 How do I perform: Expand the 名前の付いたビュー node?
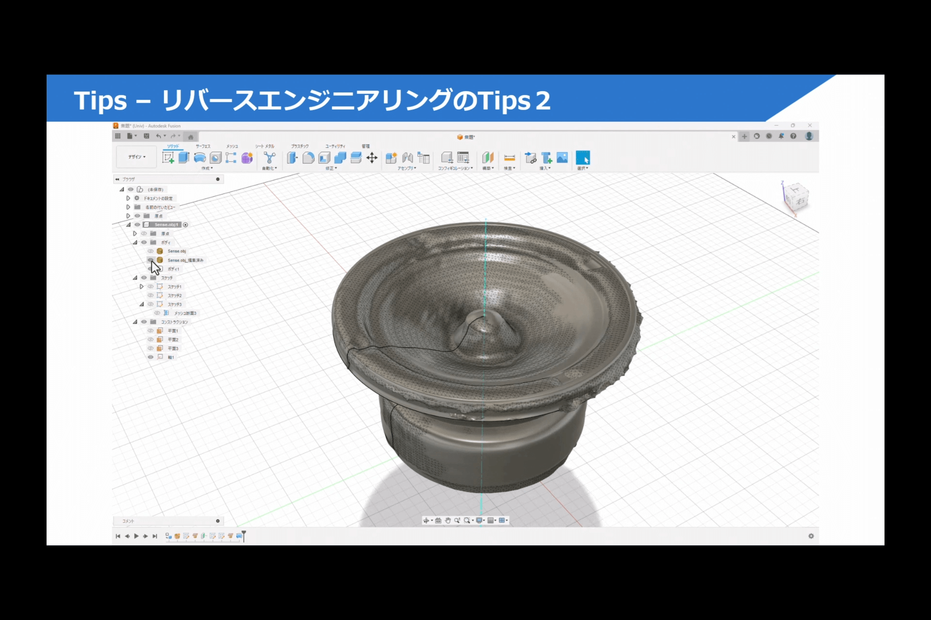click(128, 207)
